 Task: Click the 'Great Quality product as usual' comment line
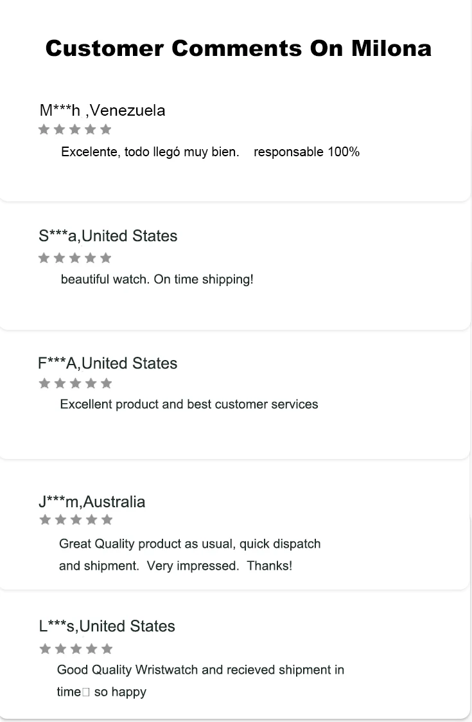click(x=189, y=544)
